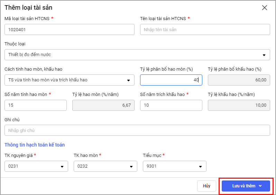Click the Số năm trích khấu hao field
Screen dimensions: 276x195
tap(171, 105)
